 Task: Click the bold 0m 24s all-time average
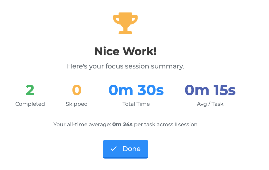[123, 124]
